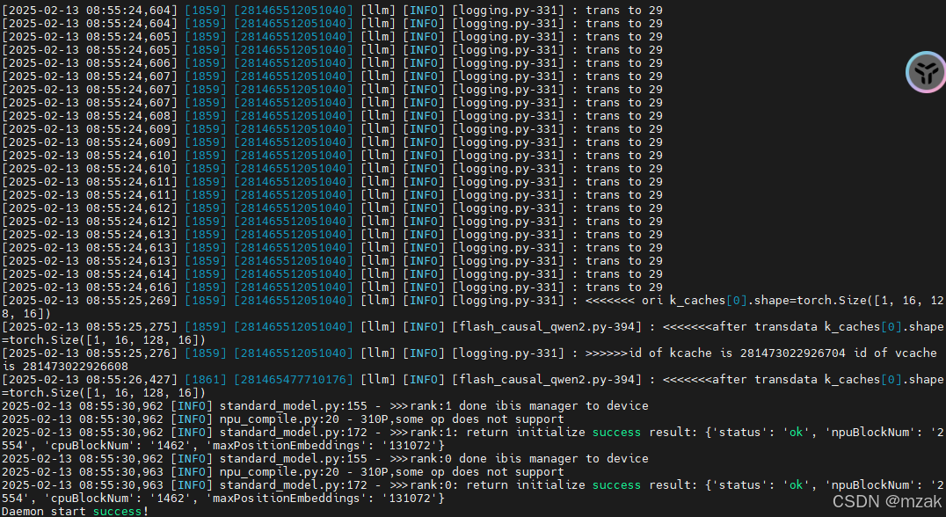Click 'rank:1: return initialize' log text
This screenshot has width=946, height=517.
coord(498,432)
